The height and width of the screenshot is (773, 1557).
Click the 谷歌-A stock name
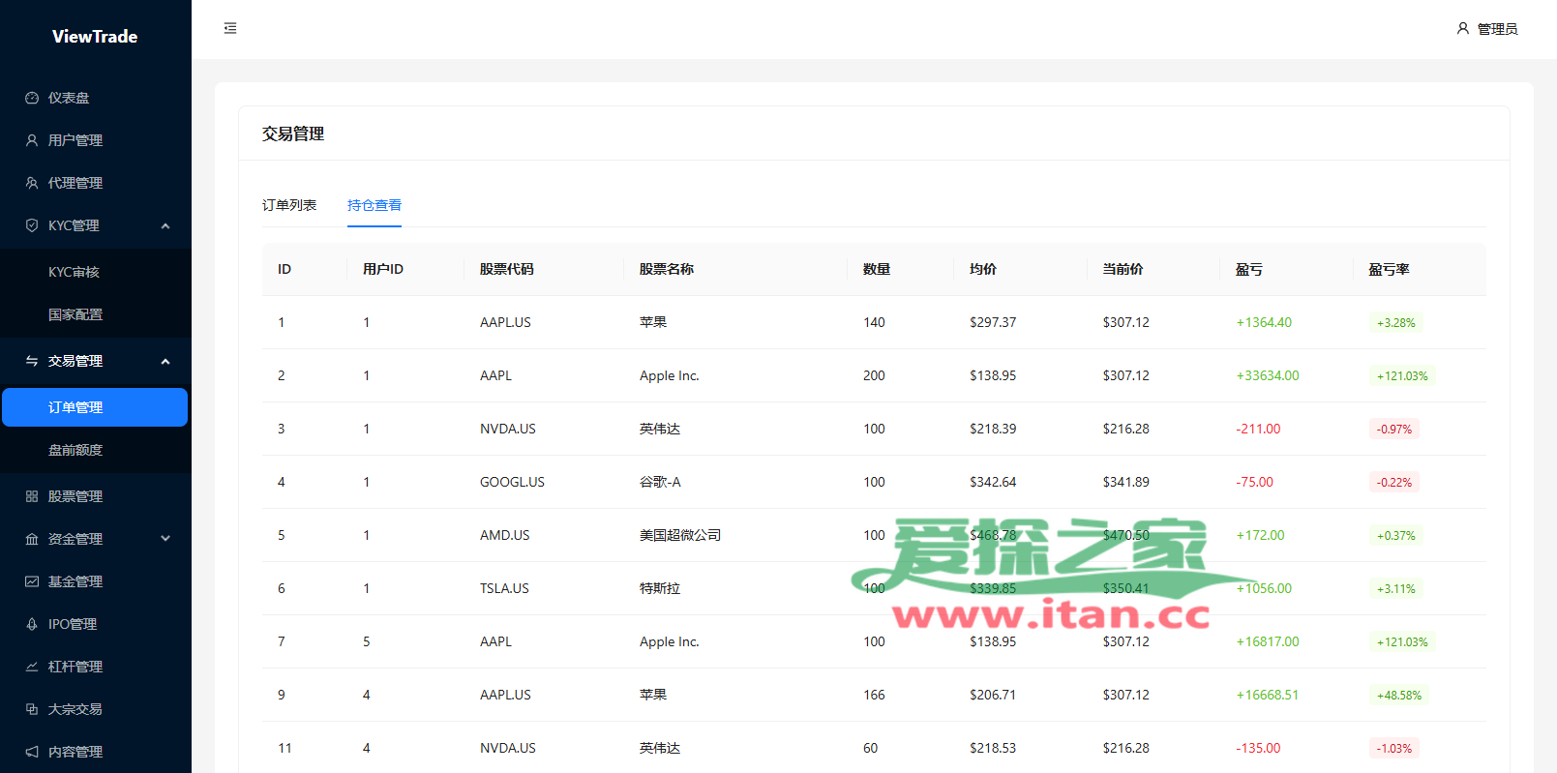tap(660, 482)
